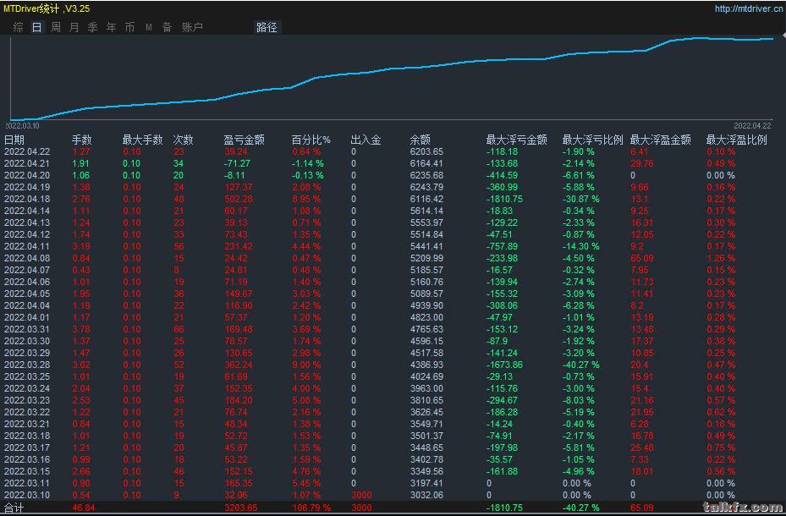Image resolution: width=786 pixels, height=516 pixels.
Task: Select the 2022.04.21 row date
Action: point(27,163)
